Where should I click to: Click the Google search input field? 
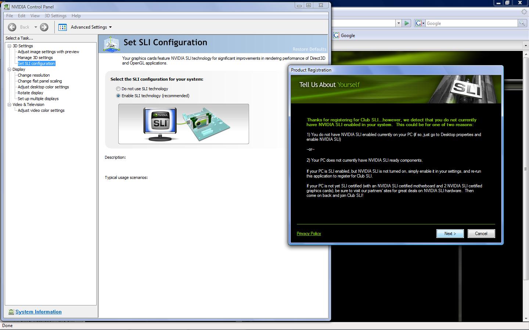[x=471, y=23]
